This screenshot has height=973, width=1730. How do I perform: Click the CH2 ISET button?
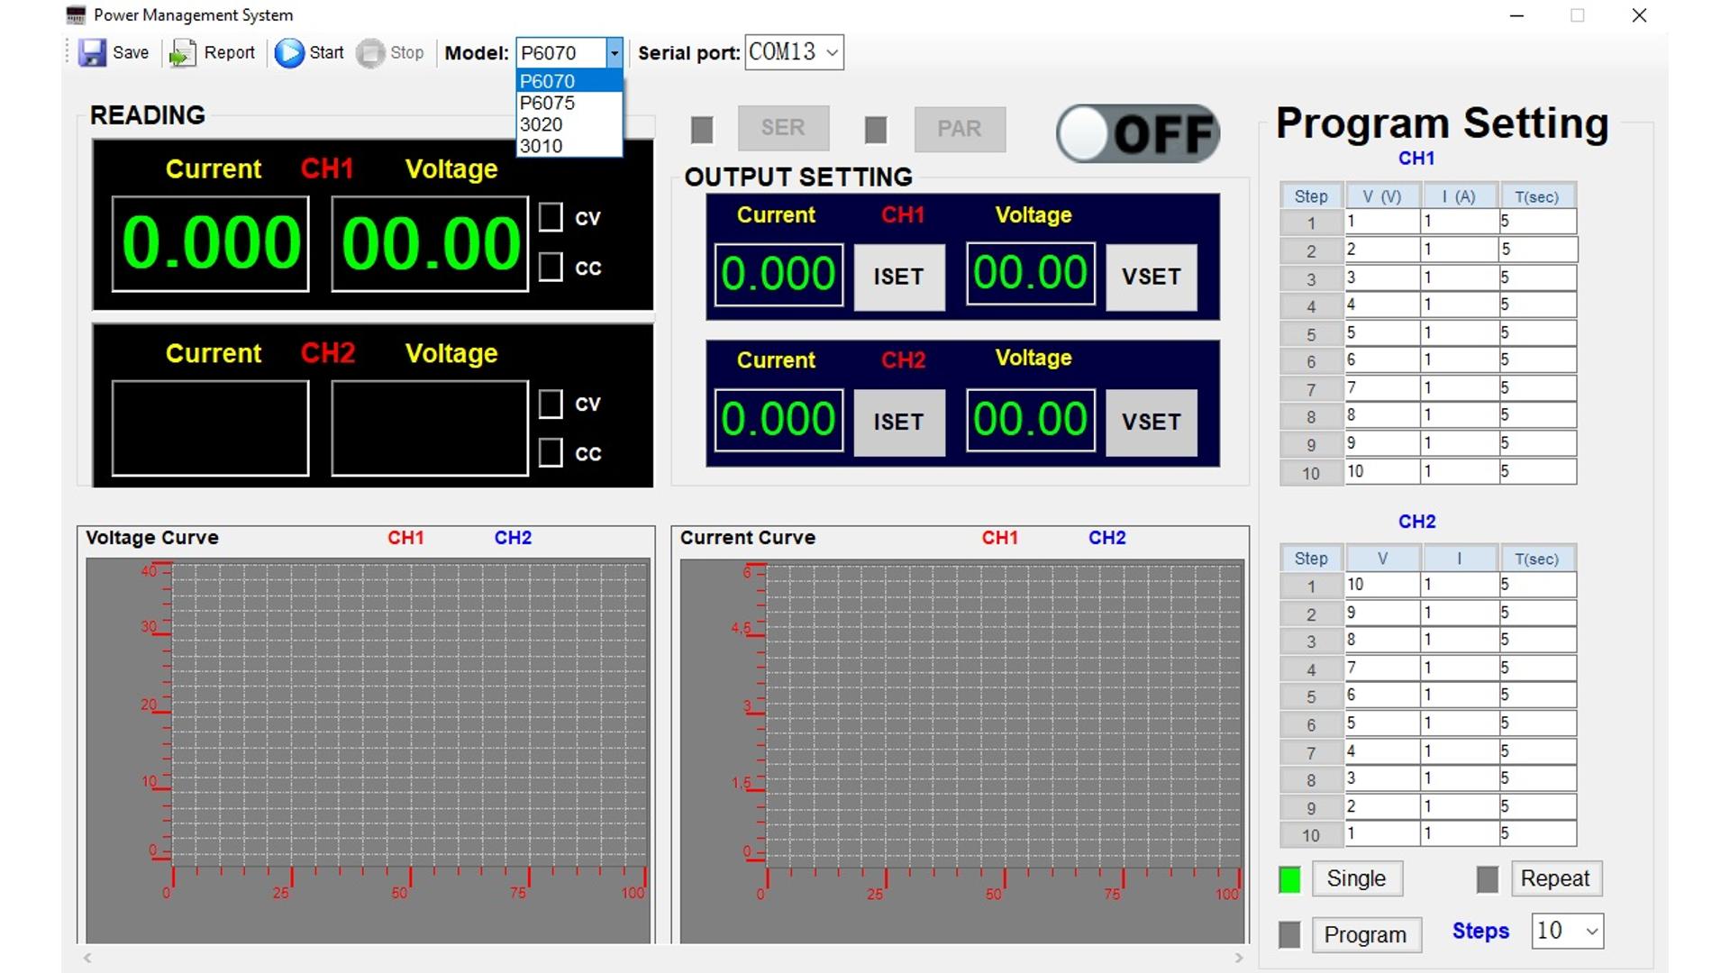coord(899,423)
